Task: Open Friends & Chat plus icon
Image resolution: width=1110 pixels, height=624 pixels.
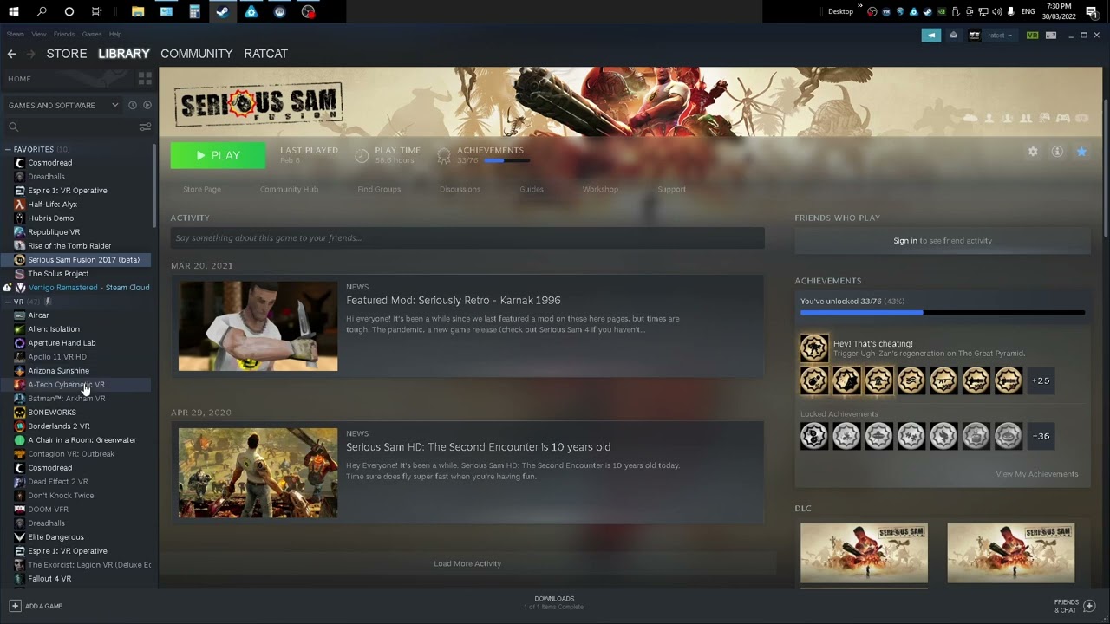Action: (x=1090, y=606)
